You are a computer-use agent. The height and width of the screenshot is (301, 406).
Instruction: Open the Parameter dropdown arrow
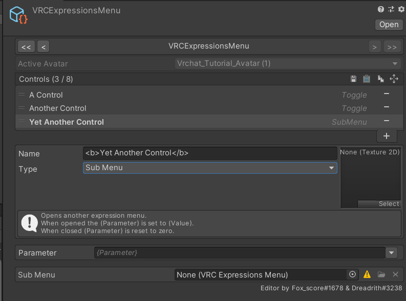pyautogui.click(x=392, y=252)
